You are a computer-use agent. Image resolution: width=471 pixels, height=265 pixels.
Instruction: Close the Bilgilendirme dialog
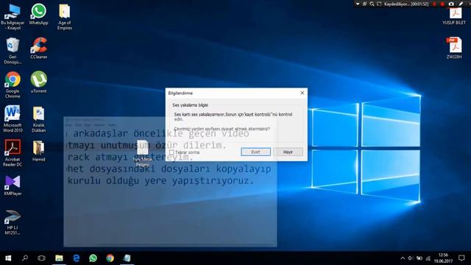point(302,93)
